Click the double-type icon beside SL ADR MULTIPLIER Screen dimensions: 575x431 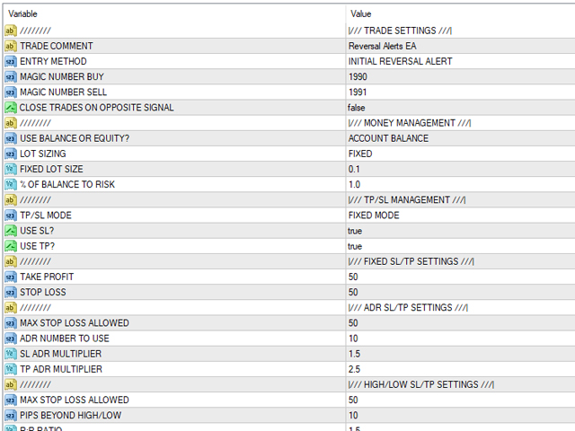coord(10,354)
